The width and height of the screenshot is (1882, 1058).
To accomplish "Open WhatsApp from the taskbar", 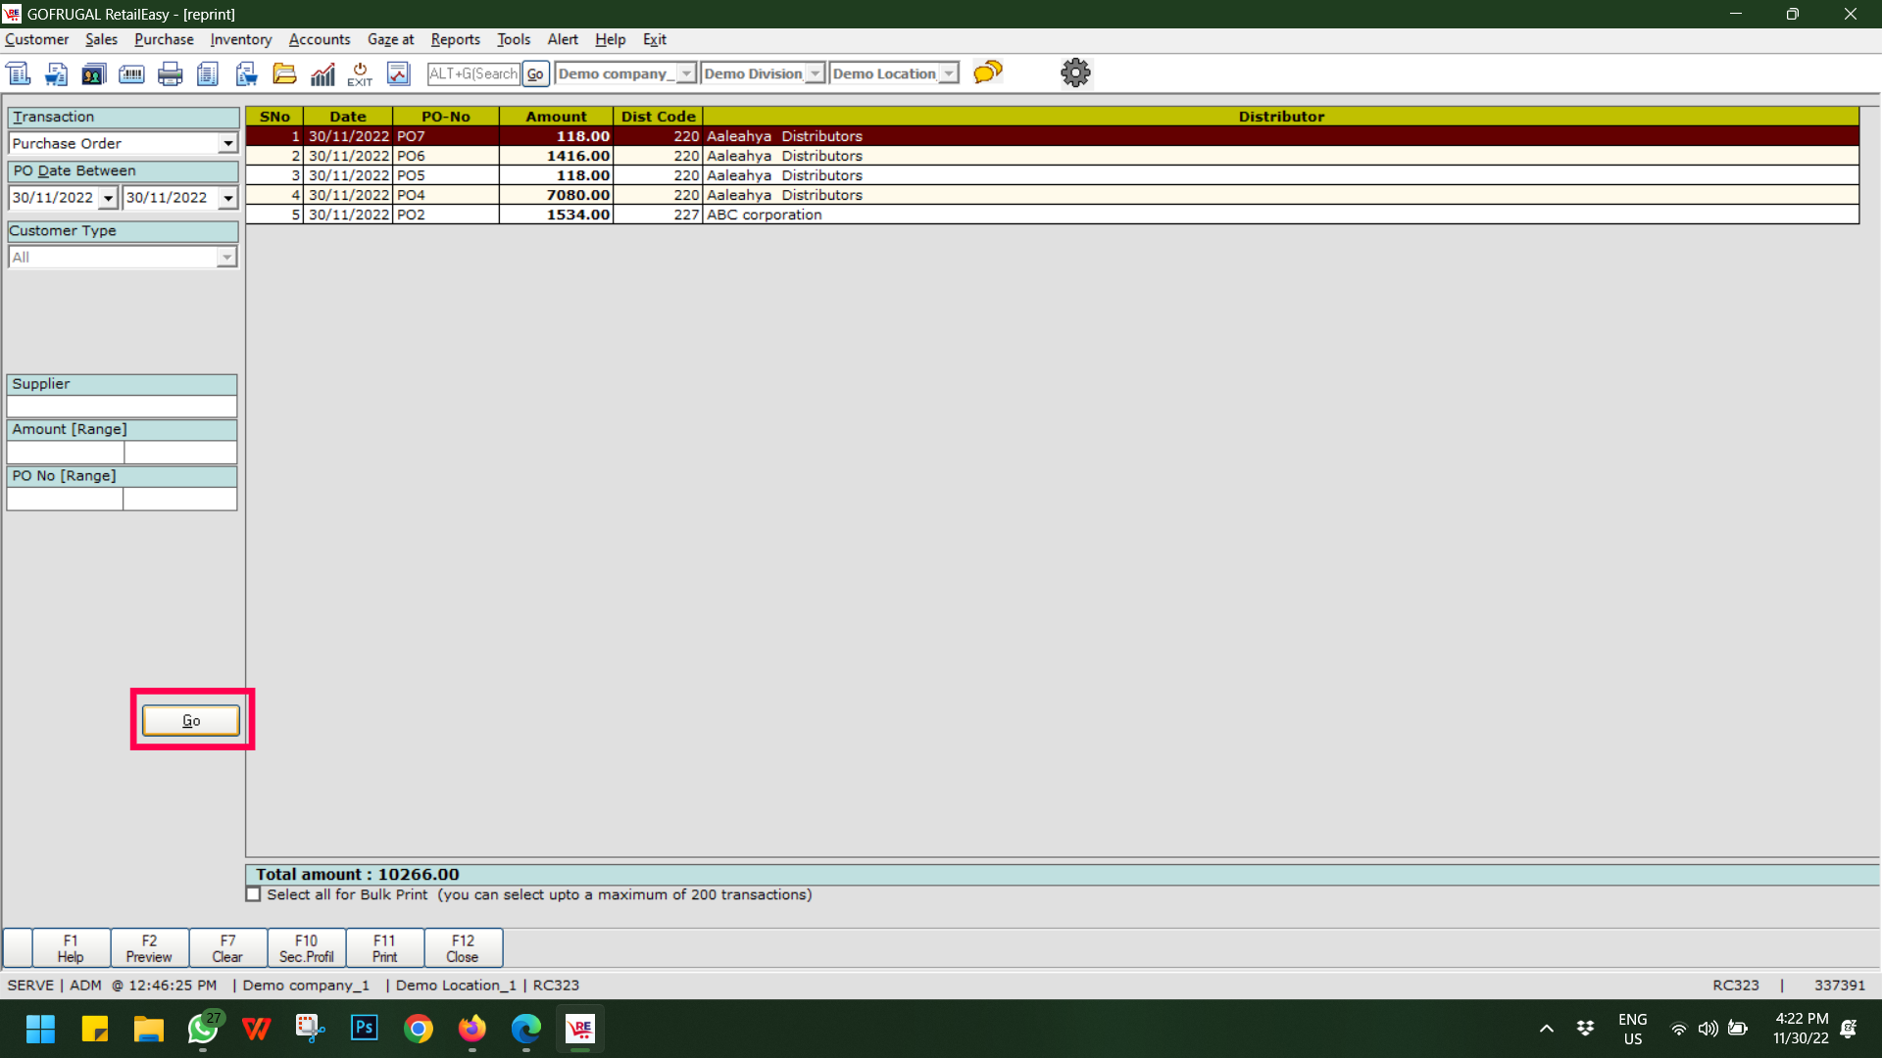I will pos(203,1029).
